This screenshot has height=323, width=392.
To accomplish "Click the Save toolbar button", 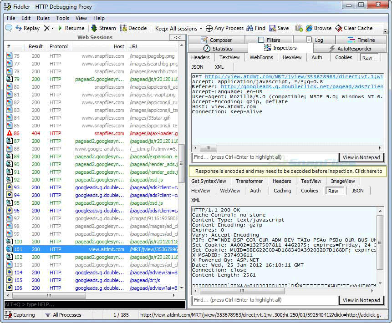I will 279,28.
